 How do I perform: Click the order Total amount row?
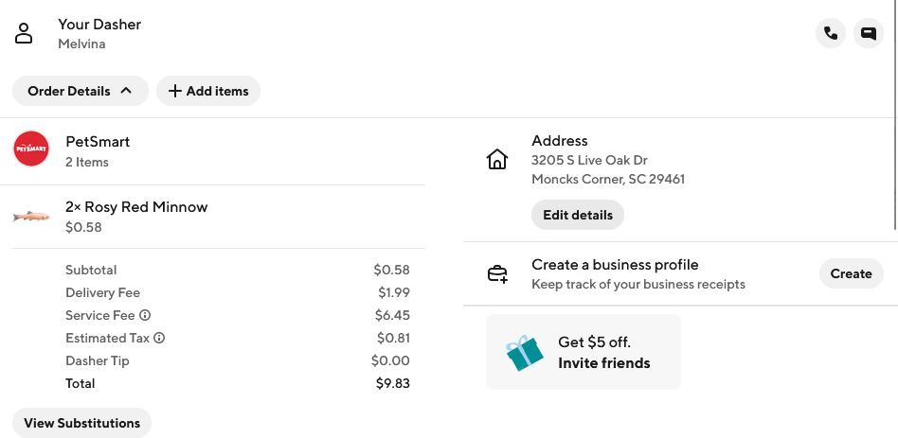[x=237, y=383]
